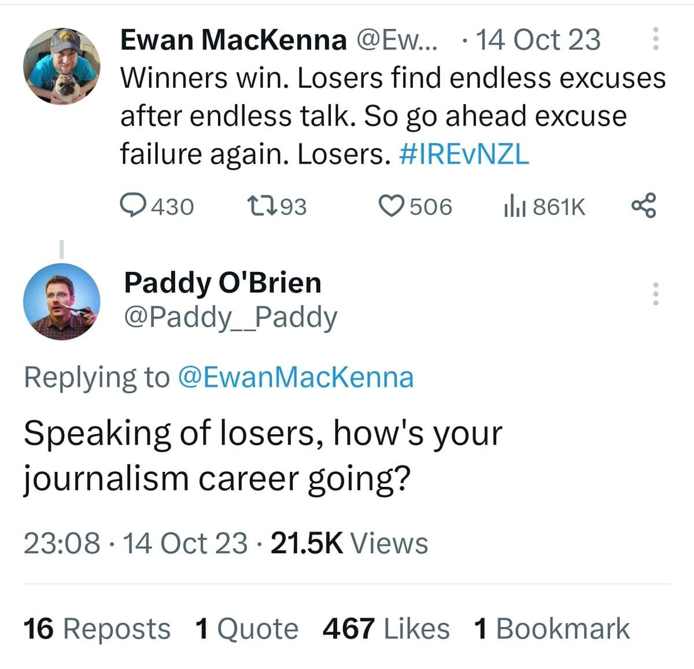The height and width of the screenshot is (669, 694).
Task: Open Ewan MacKenna's profile picture
Action: (61, 66)
